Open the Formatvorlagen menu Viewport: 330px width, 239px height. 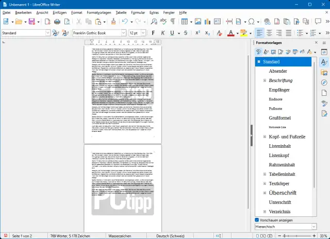pyautogui.click(x=98, y=11)
